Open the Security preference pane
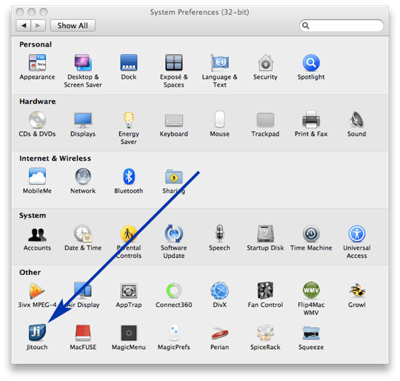 [265, 67]
